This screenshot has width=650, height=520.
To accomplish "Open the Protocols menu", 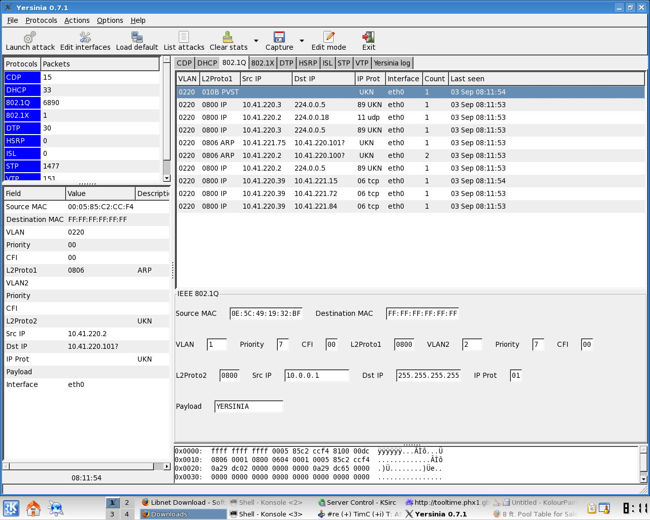I will pos(41,20).
